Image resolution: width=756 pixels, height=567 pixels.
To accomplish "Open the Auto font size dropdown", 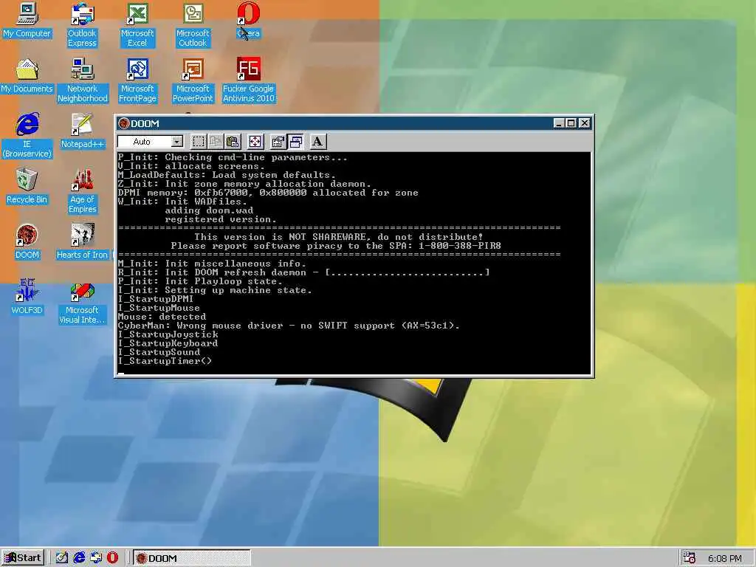I will (177, 141).
